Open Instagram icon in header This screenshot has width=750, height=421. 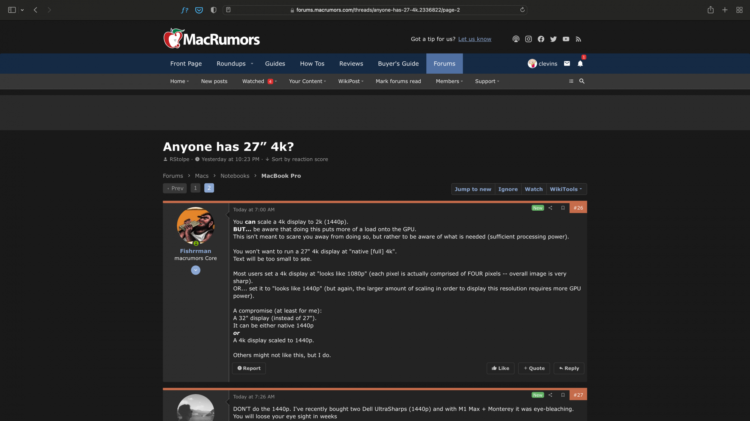(528, 39)
